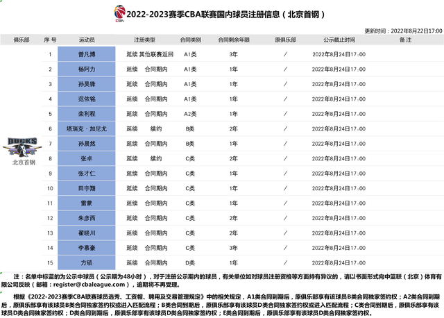Click sequence number 7 in the table
Screen dimensions: 444x318
[x=50, y=144]
